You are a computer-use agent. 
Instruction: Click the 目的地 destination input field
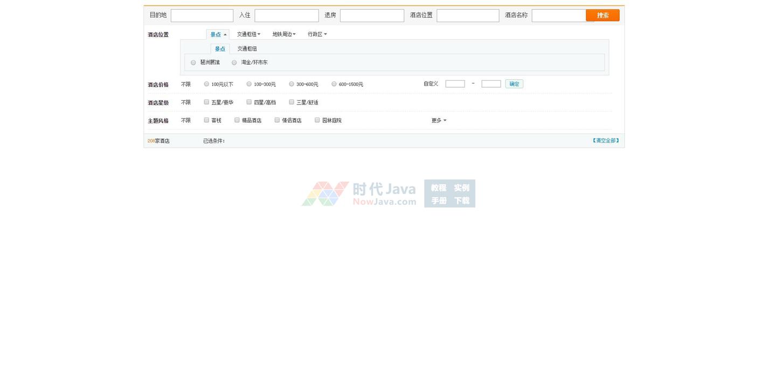click(202, 16)
